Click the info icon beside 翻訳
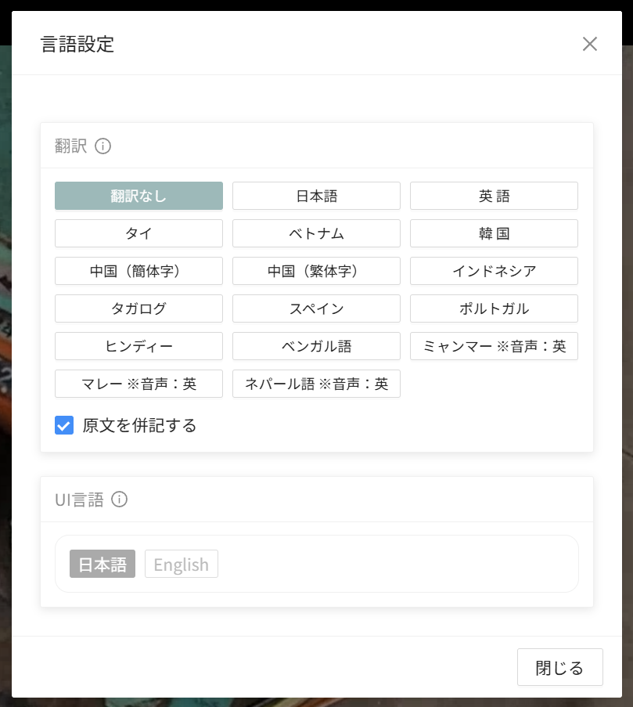The height and width of the screenshot is (707, 633). pyautogui.click(x=103, y=146)
